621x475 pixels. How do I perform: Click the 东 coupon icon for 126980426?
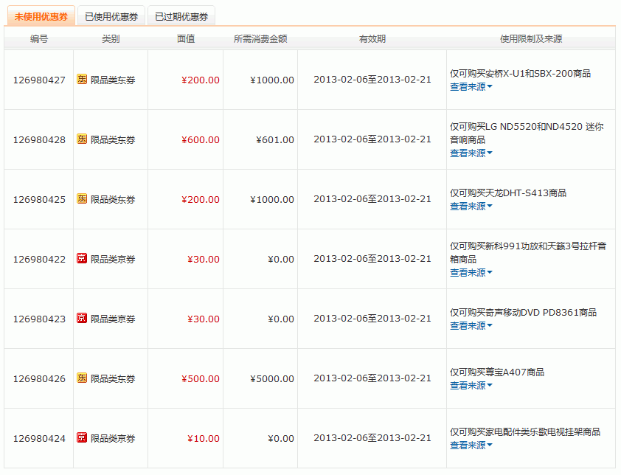click(82, 378)
